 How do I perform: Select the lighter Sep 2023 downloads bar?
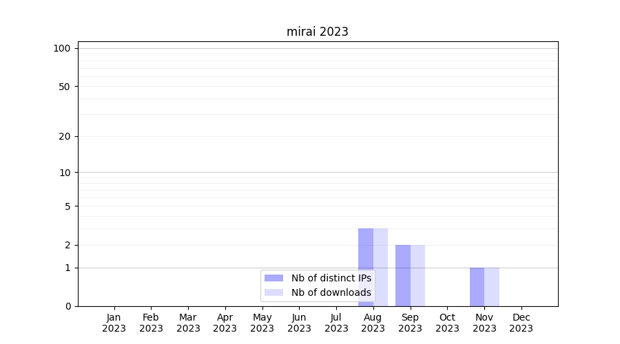(x=417, y=275)
